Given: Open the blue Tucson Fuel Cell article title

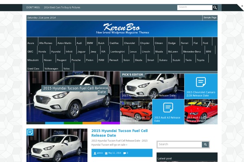Looking at the screenshot, I should [x=119, y=133].
